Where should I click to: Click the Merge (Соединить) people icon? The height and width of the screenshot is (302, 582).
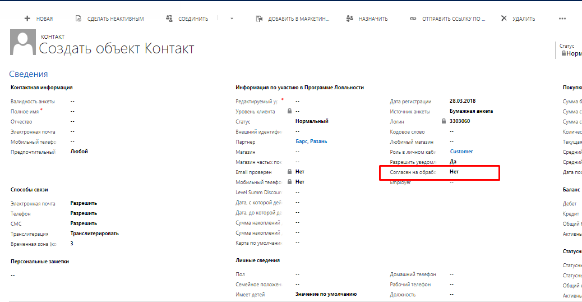(x=169, y=19)
